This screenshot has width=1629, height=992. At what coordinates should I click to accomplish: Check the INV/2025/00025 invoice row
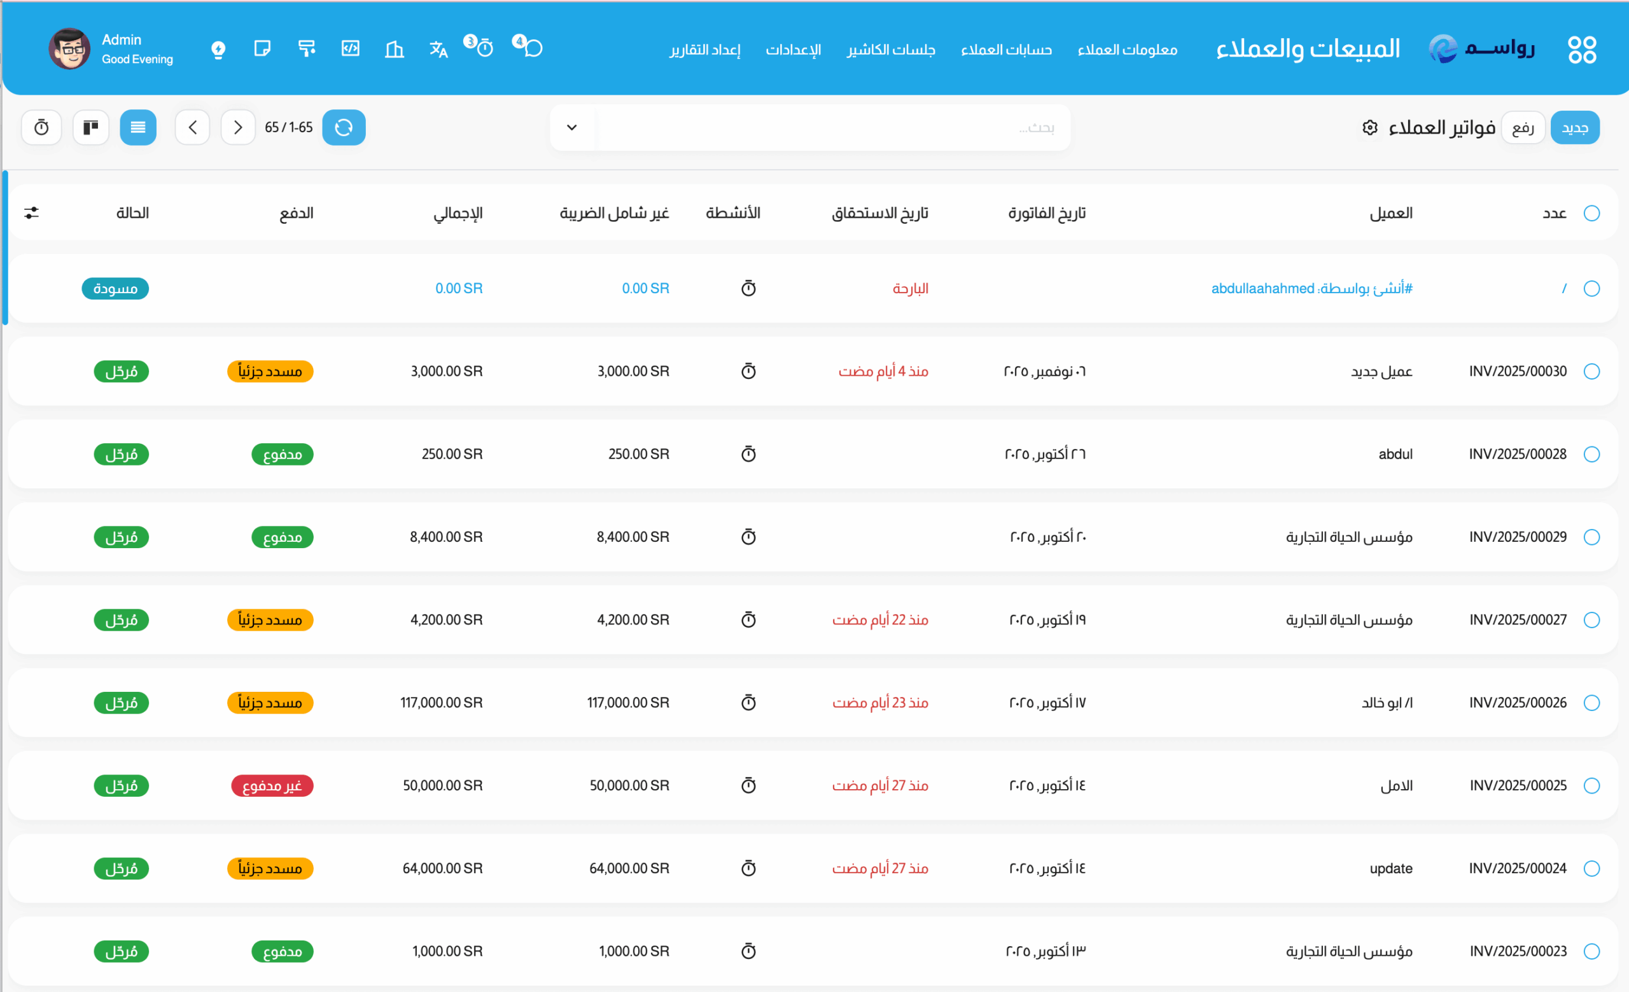pyautogui.click(x=1591, y=785)
